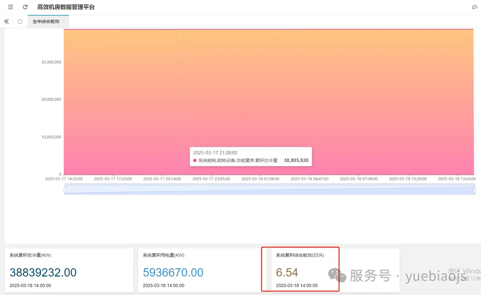The image size is (481, 295).
Task: Click x-axis label 2025-03-18 10:29:00
Action: (x=408, y=179)
